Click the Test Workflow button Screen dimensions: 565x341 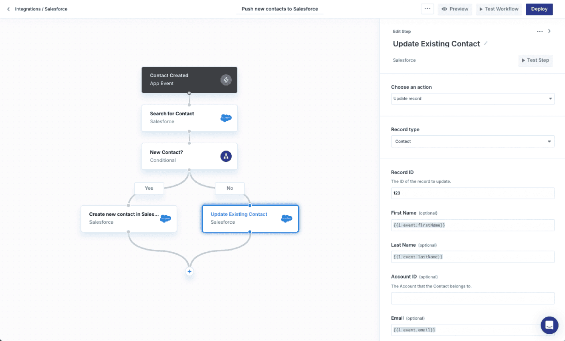[x=499, y=9]
